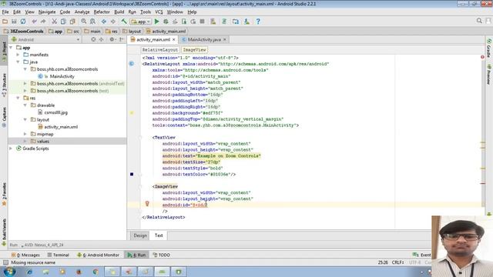Image resolution: width=493 pixels, height=277 pixels.
Task: Select the values folder
Action: [43, 142]
